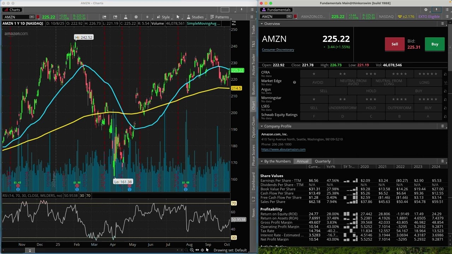
Task: Click the beaker icon beside the chart settings gear
Action: coord(125,17)
